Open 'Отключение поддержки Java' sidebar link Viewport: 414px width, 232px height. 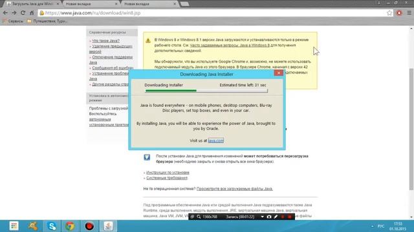click(111, 60)
